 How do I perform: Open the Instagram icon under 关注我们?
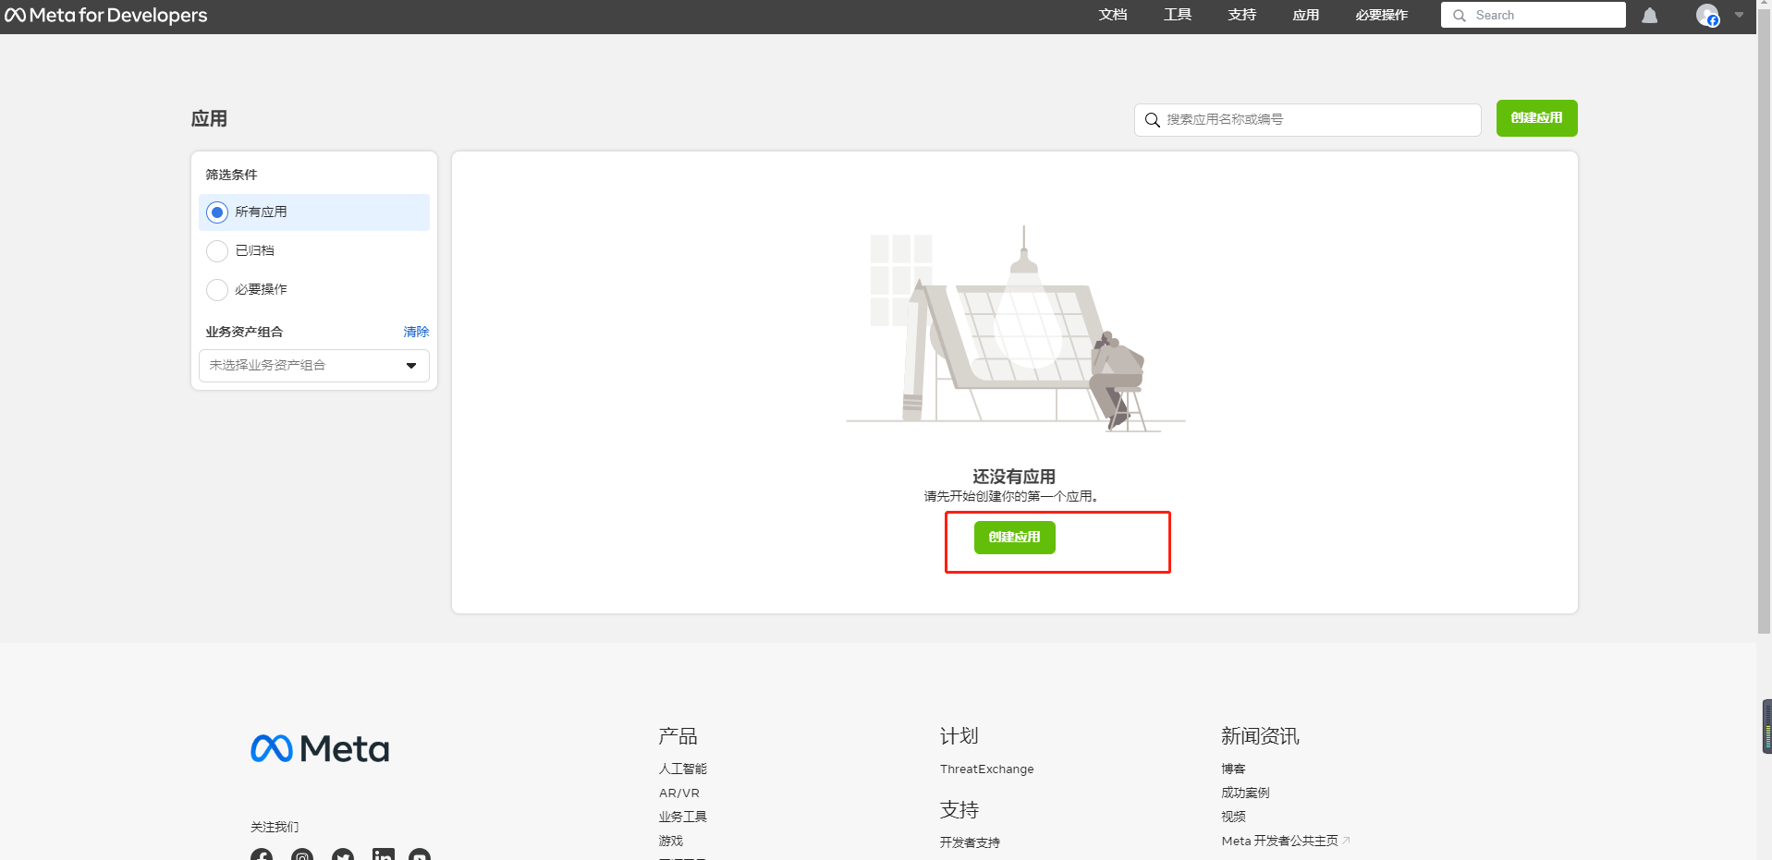point(302,855)
